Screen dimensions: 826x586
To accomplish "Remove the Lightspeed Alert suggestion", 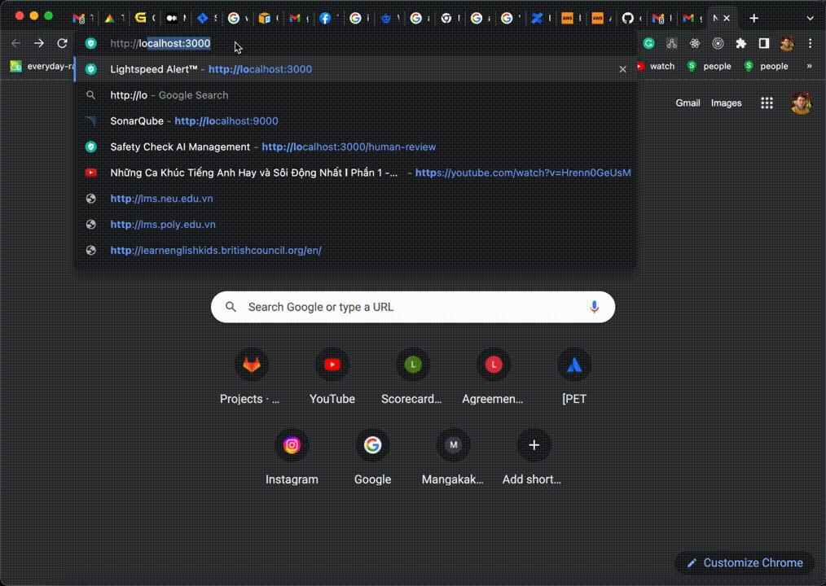I will pyautogui.click(x=622, y=69).
